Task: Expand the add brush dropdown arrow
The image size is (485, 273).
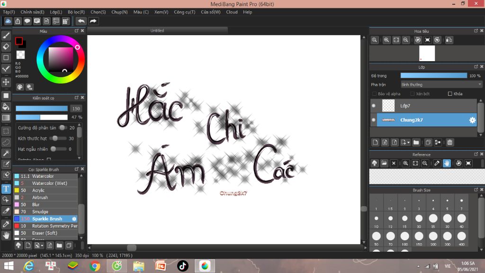Action: click(x=42, y=246)
